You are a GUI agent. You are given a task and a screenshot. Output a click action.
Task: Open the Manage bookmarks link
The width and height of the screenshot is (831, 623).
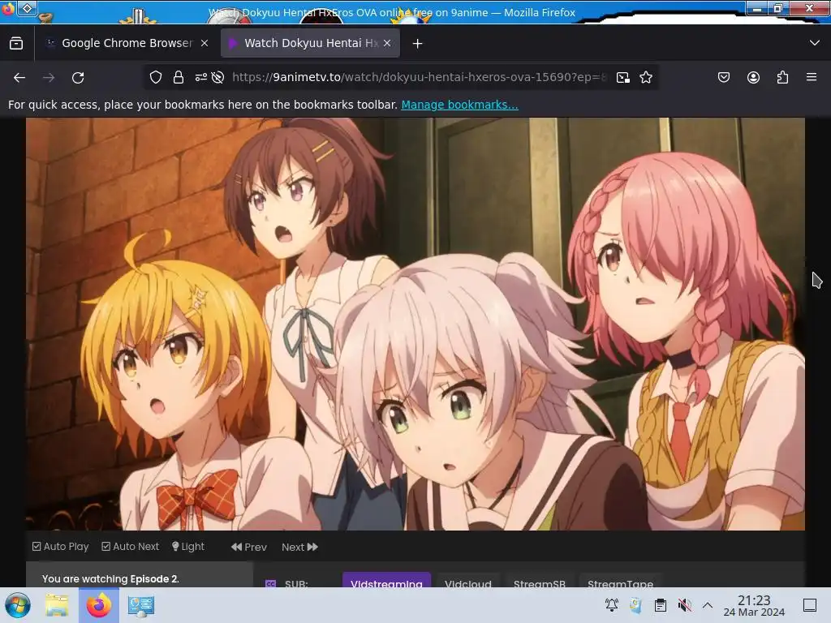tap(459, 105)
